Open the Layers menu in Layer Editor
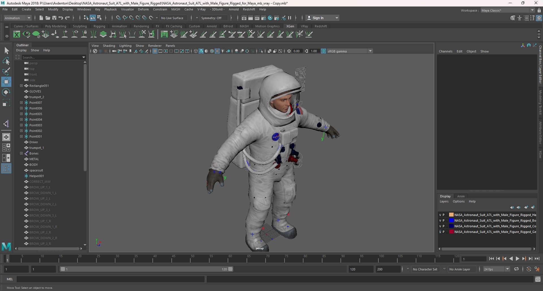 pyautogui.click(x=444, y=201)
